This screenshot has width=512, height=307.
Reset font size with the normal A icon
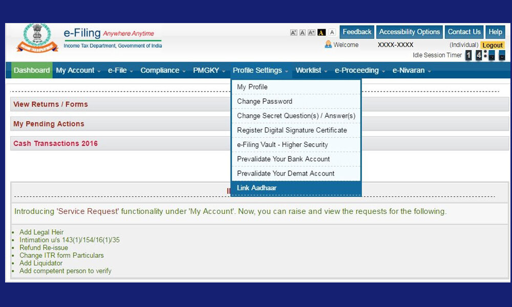303,32
